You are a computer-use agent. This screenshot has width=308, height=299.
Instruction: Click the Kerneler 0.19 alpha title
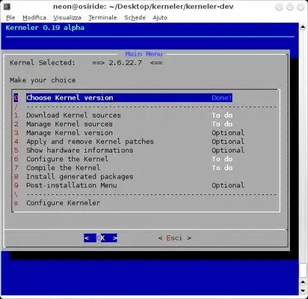pos(45,27)
